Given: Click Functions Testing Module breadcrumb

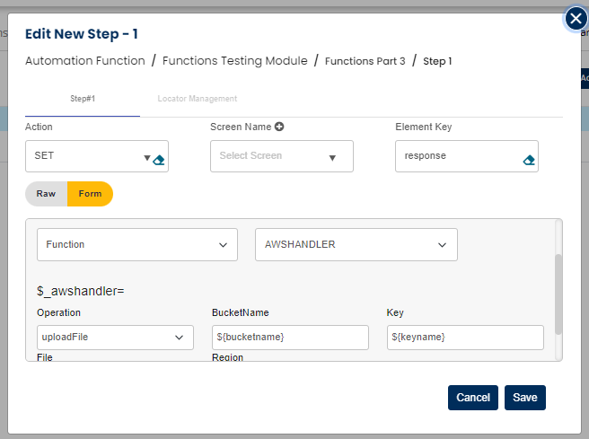Looking at the screenshot, I should [237, 61].
